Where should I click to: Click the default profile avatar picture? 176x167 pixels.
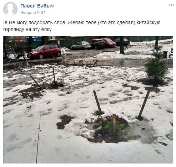tap(10, 9)
